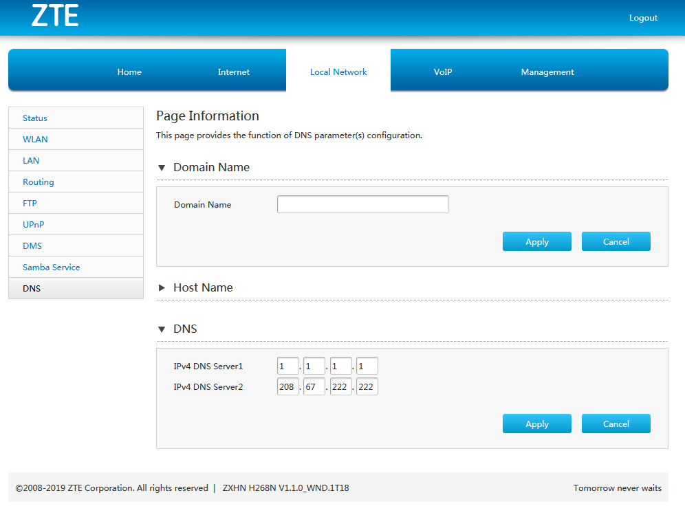Cancel the DNS server changes
The width and height of the screenshot is (685, 515).
point(616,424)
